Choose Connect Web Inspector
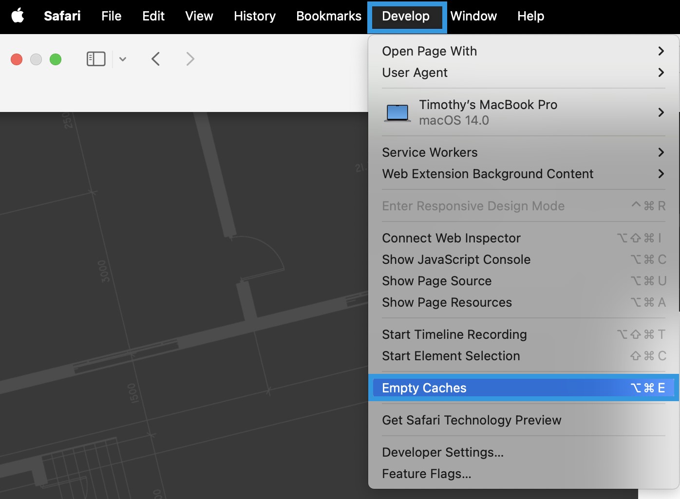Image resolution: width=680 pixels, height=499 pixels. [x=524, y=238]
